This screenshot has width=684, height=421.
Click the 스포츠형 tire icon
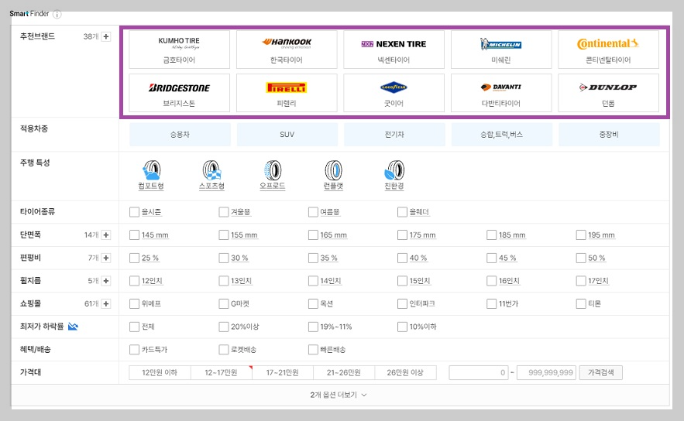[x=212, y=170]
